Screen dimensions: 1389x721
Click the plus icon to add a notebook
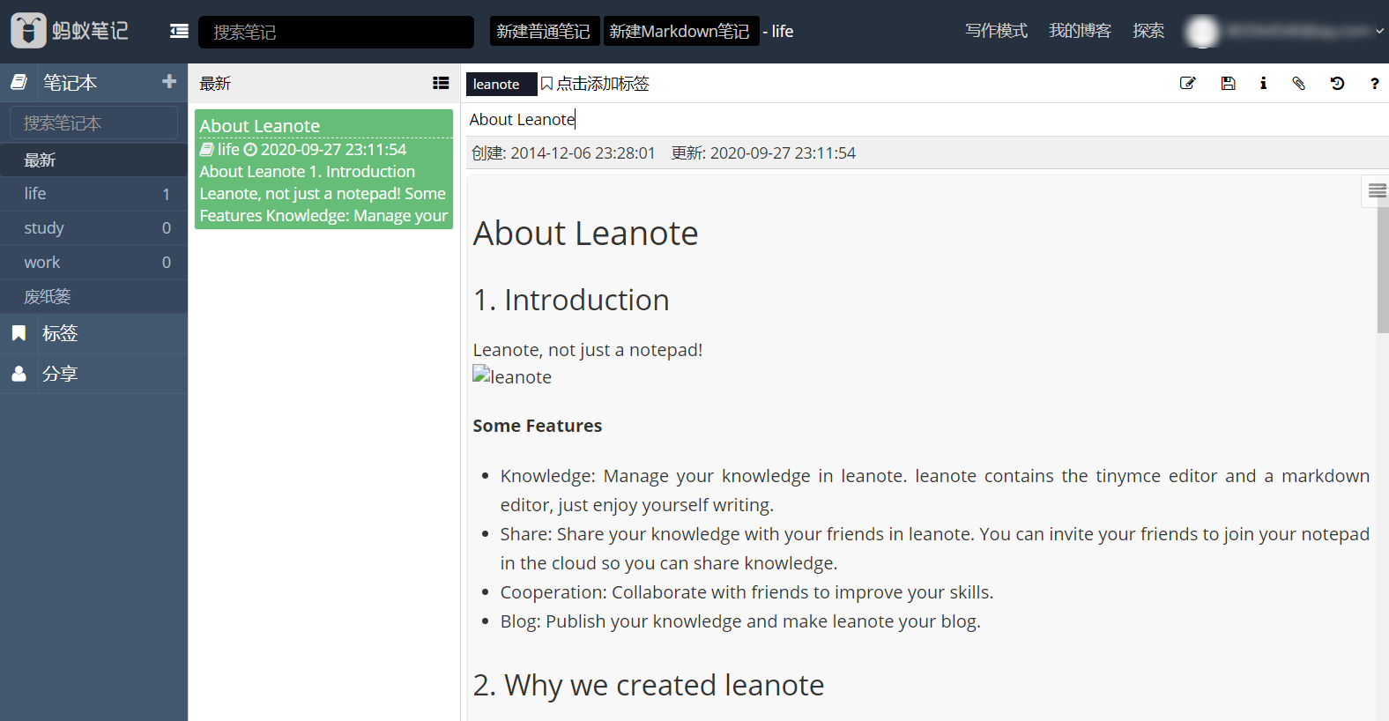pyautogui.click(x=169, y=82)
